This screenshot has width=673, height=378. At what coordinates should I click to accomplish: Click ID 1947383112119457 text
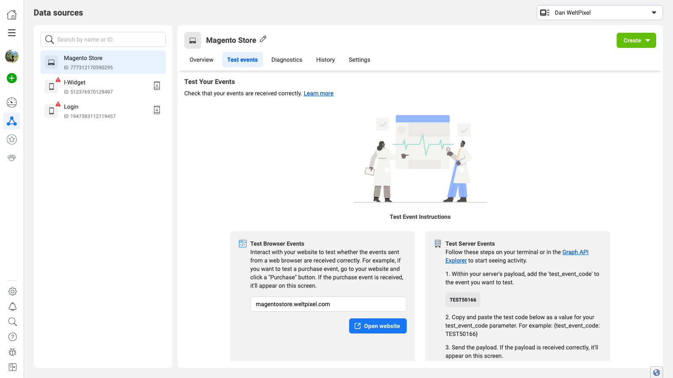90,116
